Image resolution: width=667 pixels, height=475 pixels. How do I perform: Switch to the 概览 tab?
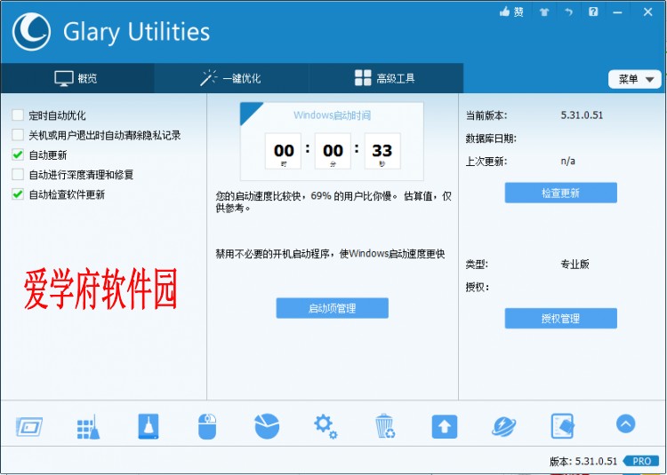[x=77, y=78]
